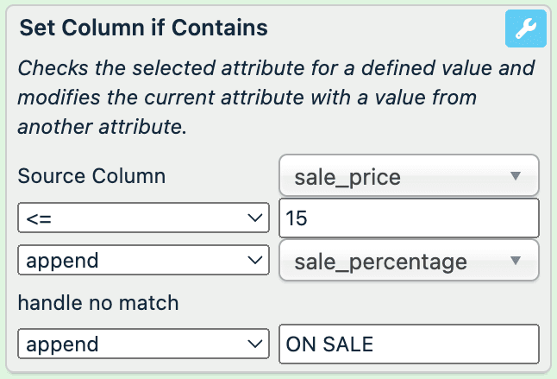Click the triangle arrow on sale_percentage selector
This screenshot has height=379, width=557.
(516, 261)
